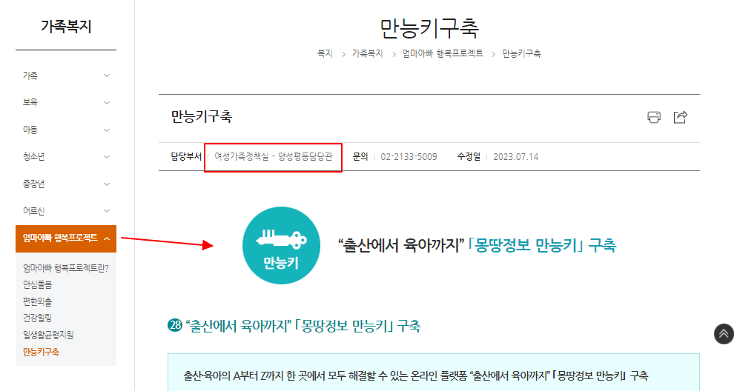This screenshot has width=740, height=391.
Task: Click the 가족복지 sidebar heading
Action: 66,27
